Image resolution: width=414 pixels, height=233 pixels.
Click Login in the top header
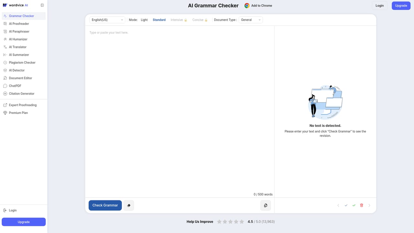coord(380,6)
